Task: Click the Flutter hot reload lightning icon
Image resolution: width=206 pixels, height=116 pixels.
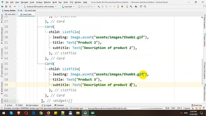Action: pos(114,6)
